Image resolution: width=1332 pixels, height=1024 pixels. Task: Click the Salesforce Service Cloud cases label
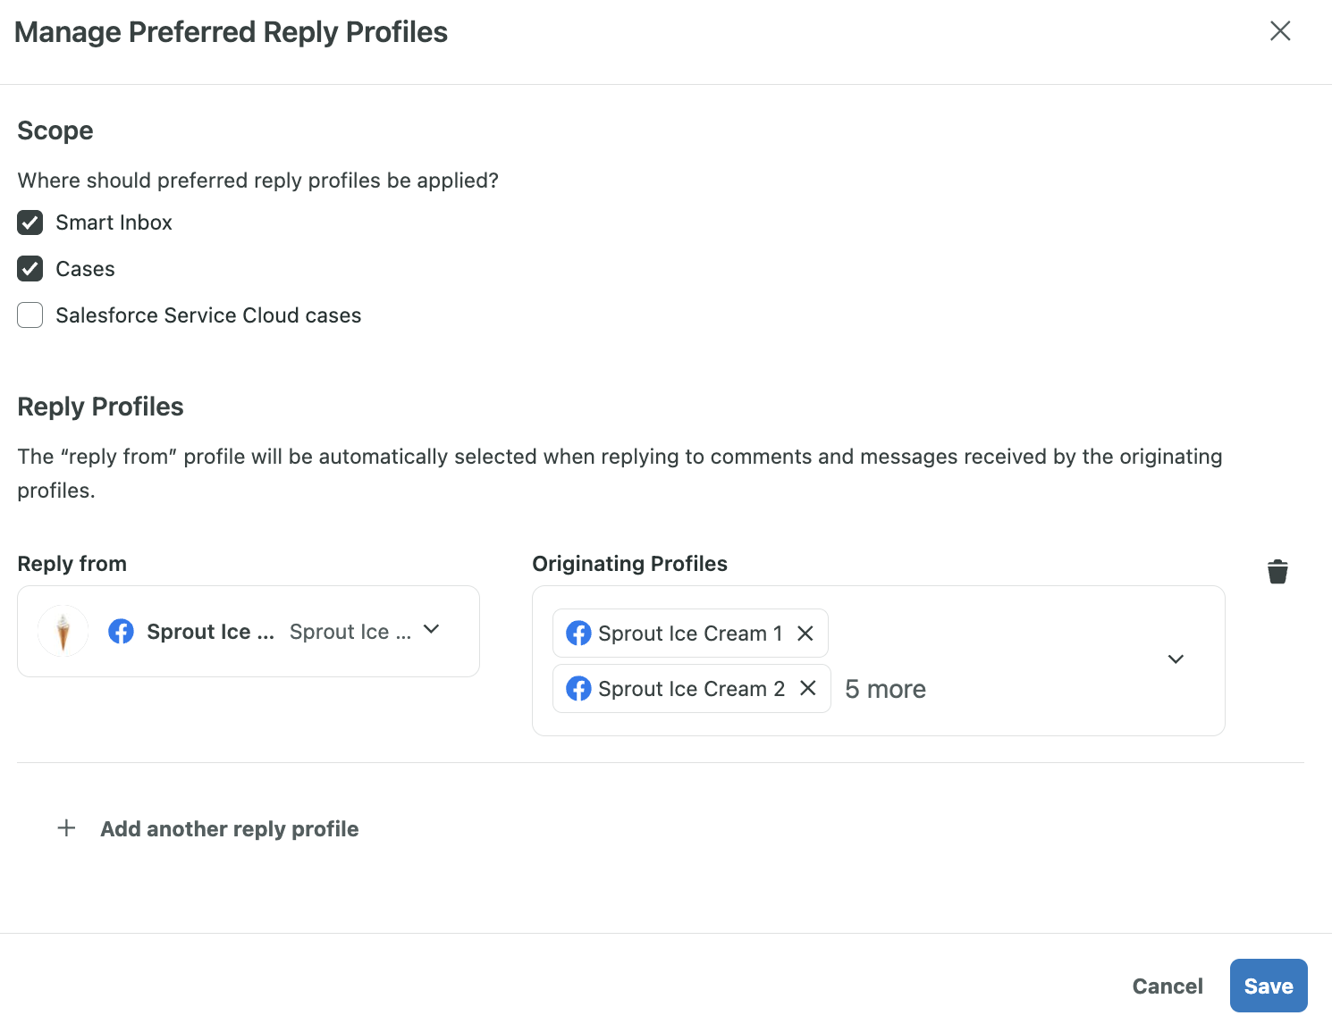tap(208, 315)
